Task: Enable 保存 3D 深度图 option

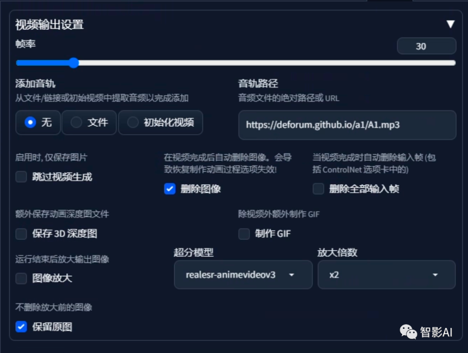Action: click(21, 234)
